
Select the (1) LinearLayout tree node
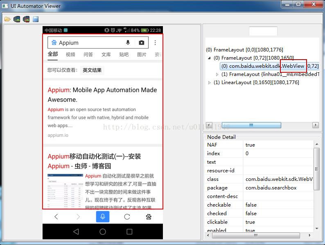point(256,82)
